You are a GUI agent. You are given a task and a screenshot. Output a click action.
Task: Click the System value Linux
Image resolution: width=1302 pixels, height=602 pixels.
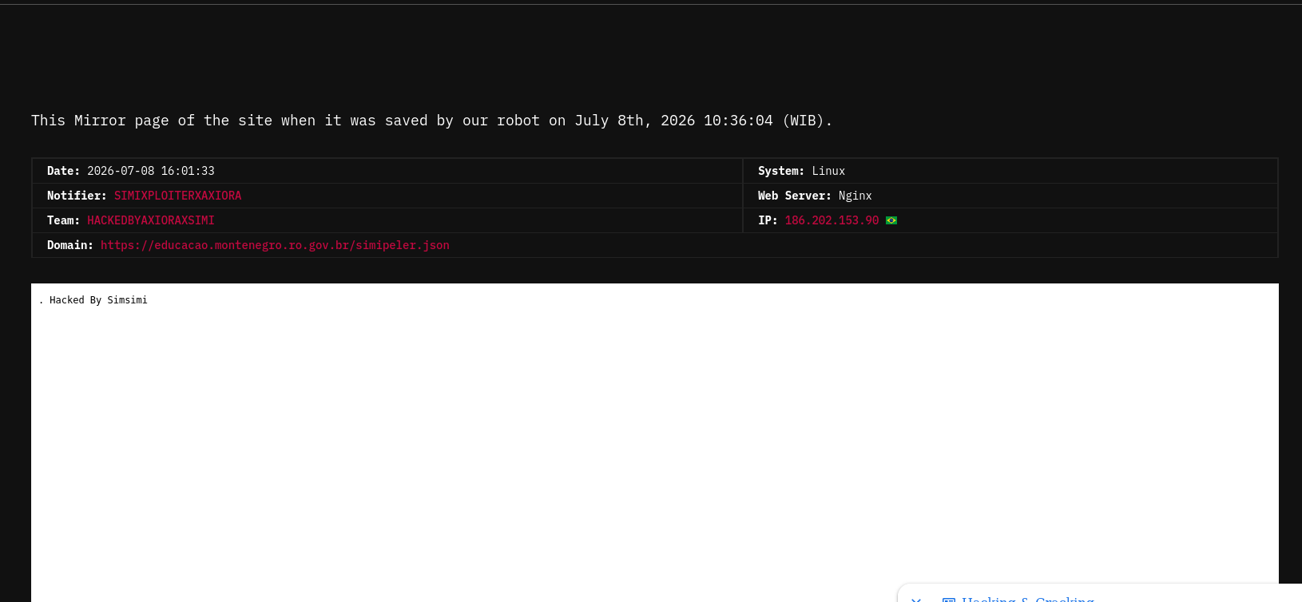(x=828, y=171)
